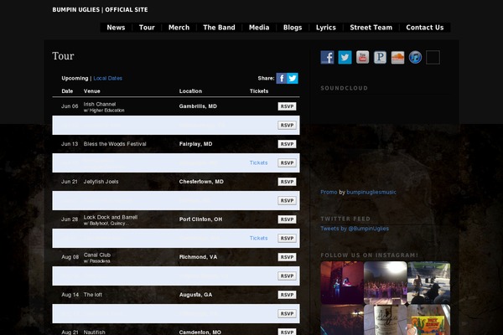503x335 pixels.
Task: Open the Merch menu item
Action: [x=179, y=28]
